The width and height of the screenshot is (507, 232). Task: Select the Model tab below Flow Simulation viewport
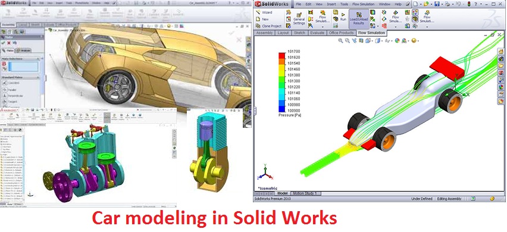[x=283, y=193]
